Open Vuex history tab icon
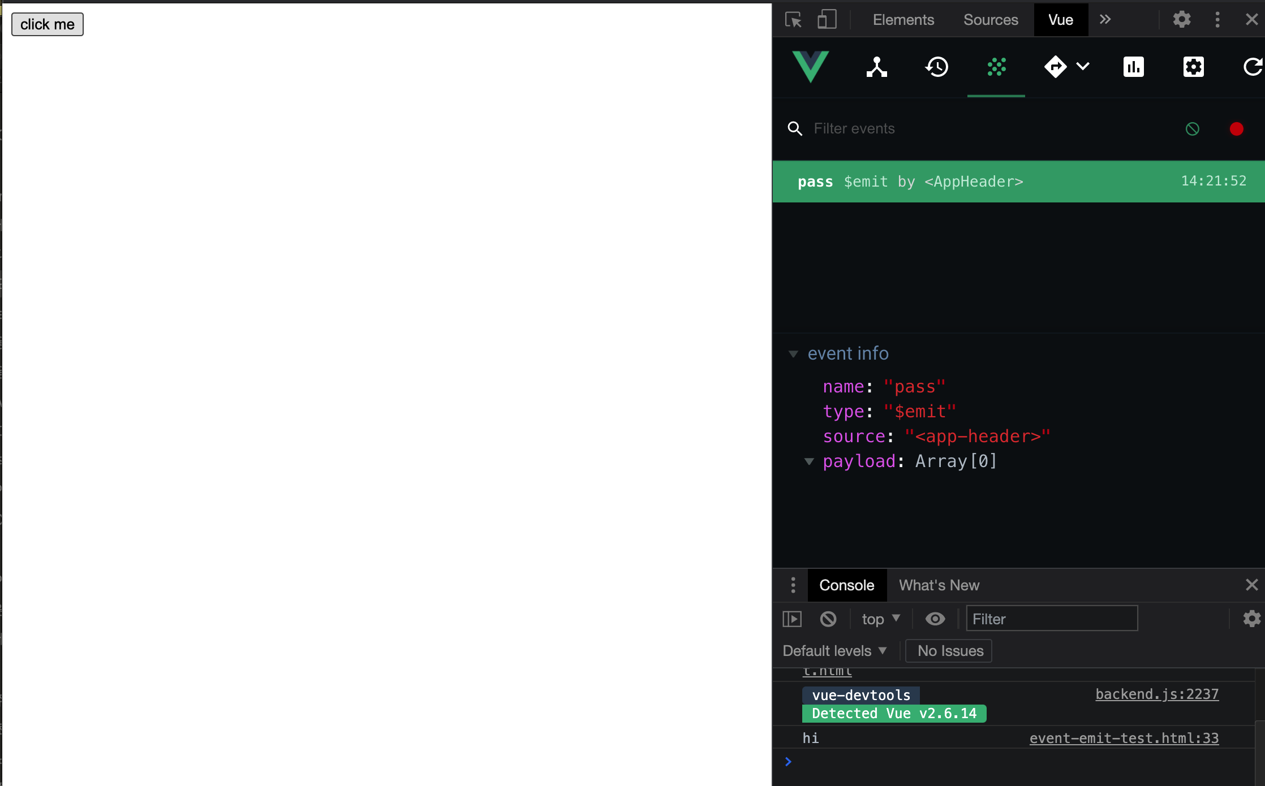 [x=936, y=67]
